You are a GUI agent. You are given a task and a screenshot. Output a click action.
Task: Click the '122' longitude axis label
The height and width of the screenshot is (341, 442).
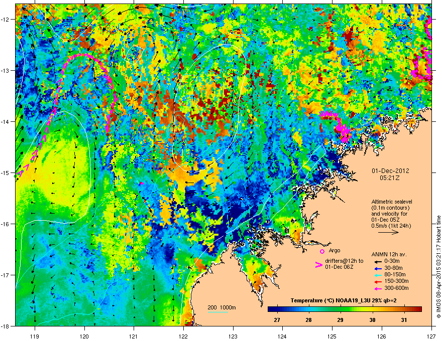pyautogui.click(x=183, y=336)
